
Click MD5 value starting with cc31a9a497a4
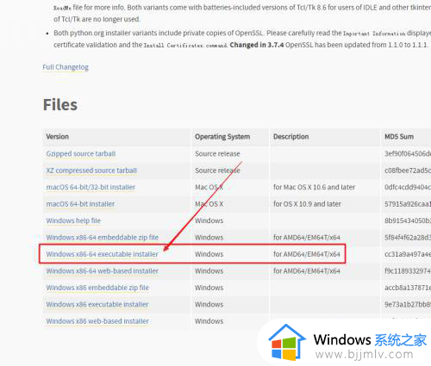click(408, 254)
